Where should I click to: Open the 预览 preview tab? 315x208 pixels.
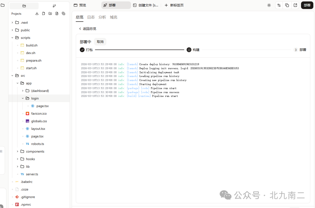(80, 5)
